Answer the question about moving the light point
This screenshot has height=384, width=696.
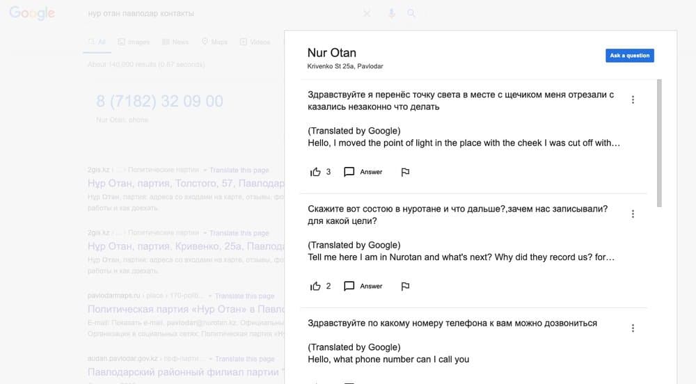pyautogui.click(x=363, y=172)
